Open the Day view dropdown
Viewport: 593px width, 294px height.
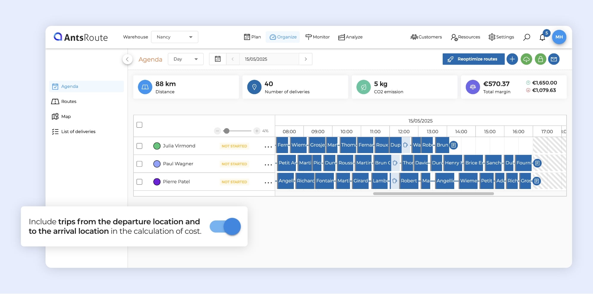click(x=186, y=59)
